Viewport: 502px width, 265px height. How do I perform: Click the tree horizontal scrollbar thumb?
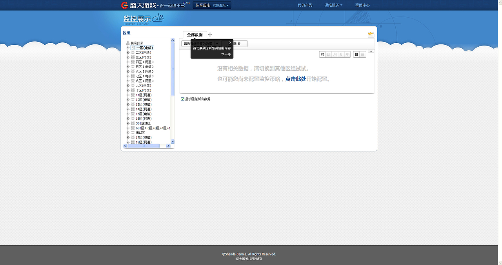tap(143, 146)
